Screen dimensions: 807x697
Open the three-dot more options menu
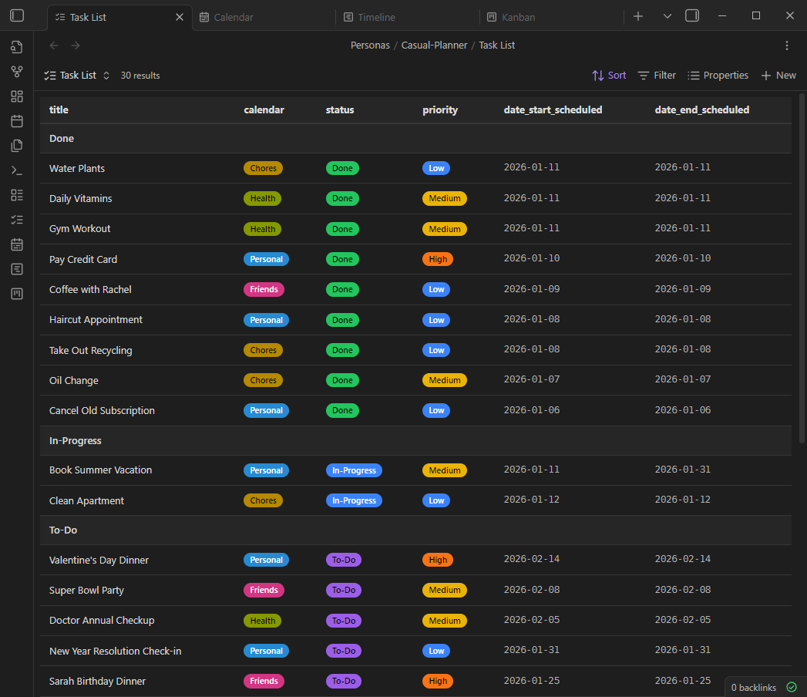[787, 45]
